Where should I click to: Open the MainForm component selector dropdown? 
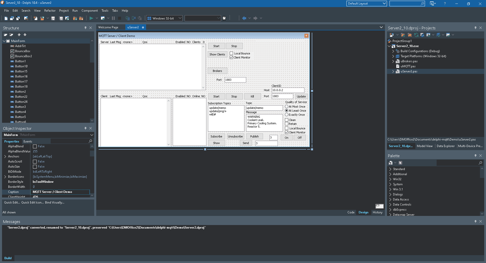point(92,135)
